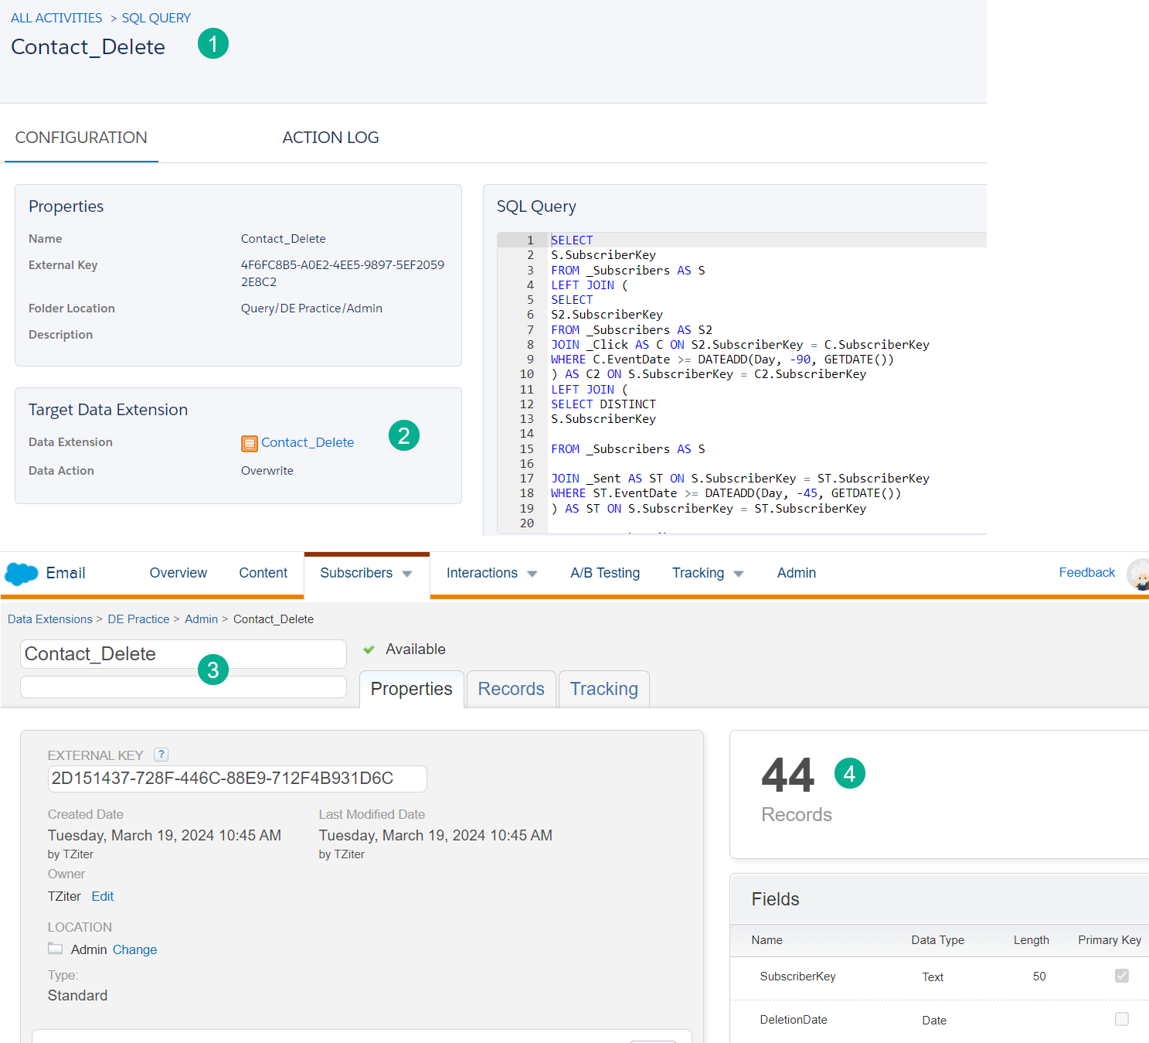This screenshot has height=1043, width=1149.
Task: Select Overview in the navigation bar
Action: tap(178, 573)
